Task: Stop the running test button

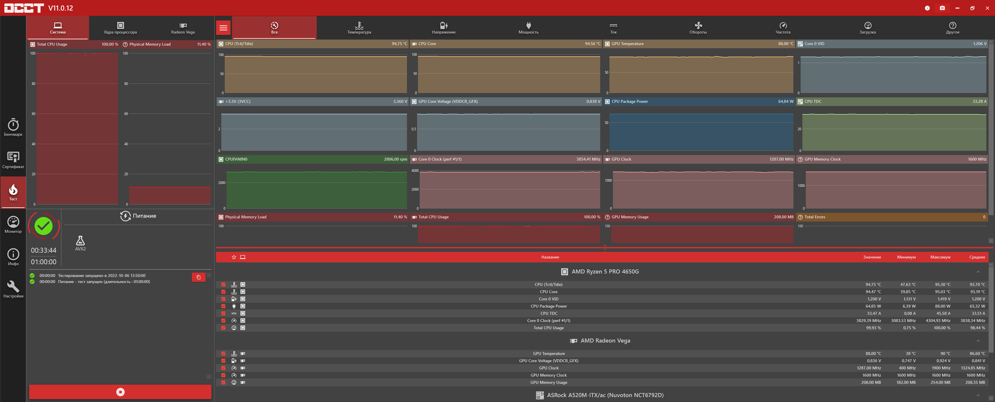Action: point(120,392)
